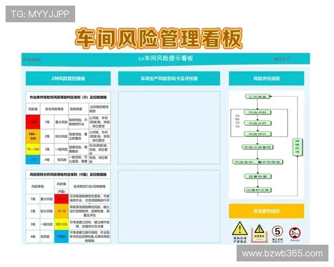Click the yellow 危险区域 warning triangle sign
The image size is (334, 267).
click(240, 228)
